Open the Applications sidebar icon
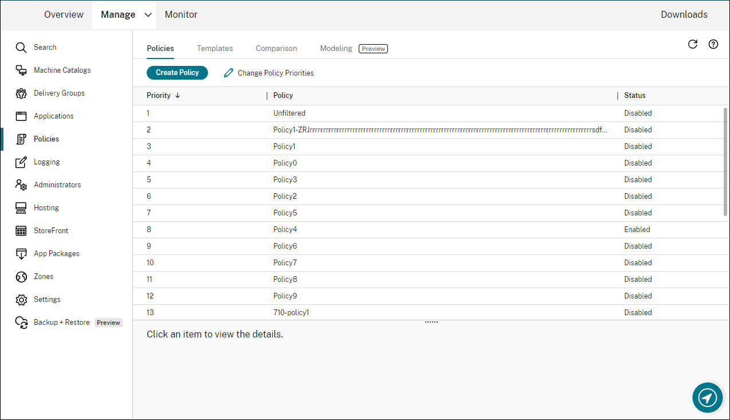Screen dimensions: 730x420 21,116
